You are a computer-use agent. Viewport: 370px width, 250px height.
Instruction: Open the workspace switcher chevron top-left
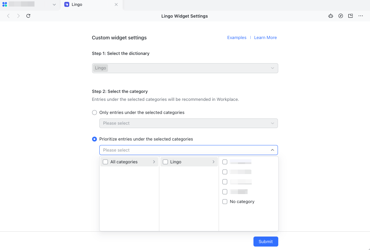(54, 4)
